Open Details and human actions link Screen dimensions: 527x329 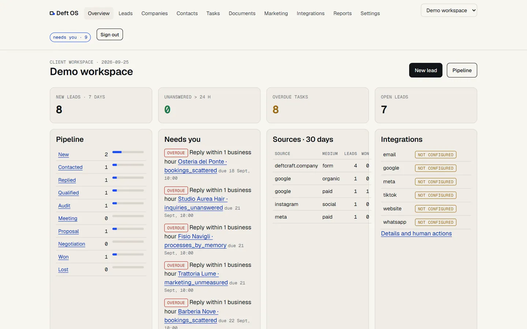(416, 233)
